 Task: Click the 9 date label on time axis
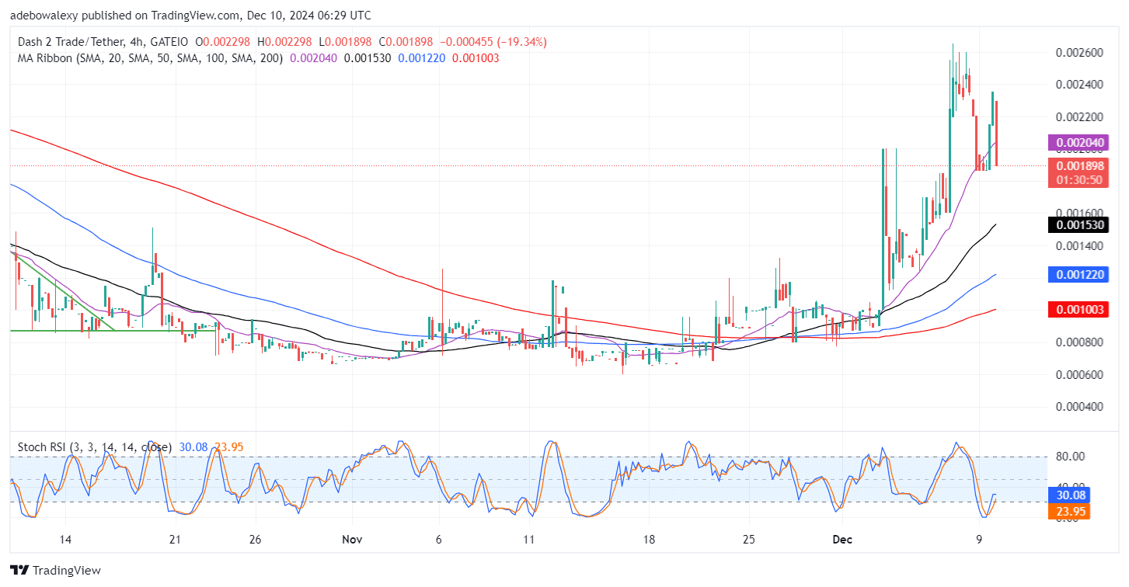tap(979, 540)
